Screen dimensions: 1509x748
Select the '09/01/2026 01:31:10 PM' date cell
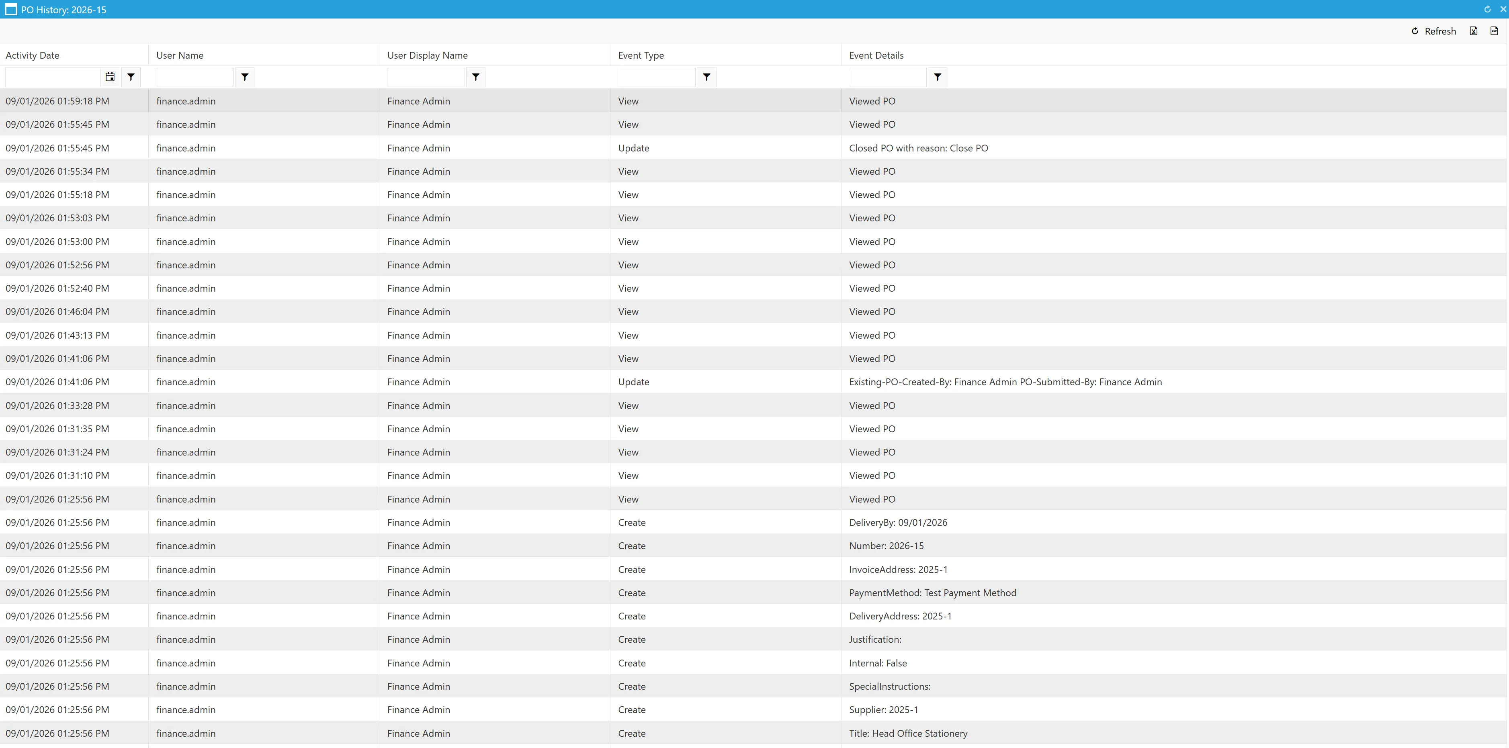pyautogui.click(x=74, y=476)
